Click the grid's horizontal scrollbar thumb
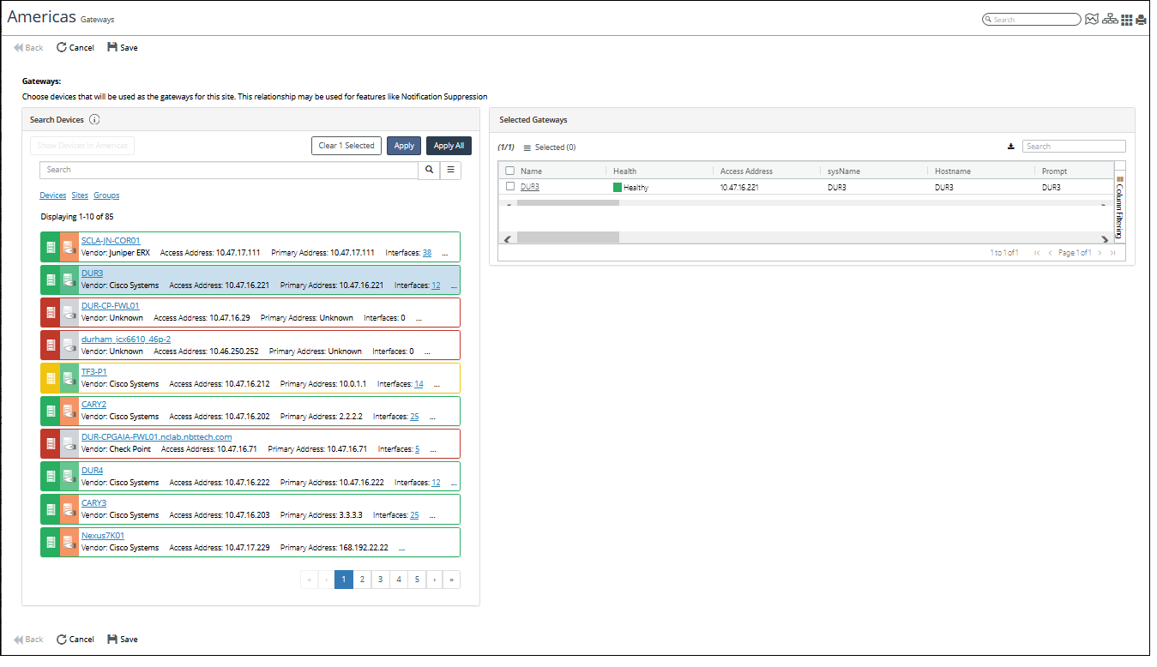1157x667 pixels. [567, 237]
